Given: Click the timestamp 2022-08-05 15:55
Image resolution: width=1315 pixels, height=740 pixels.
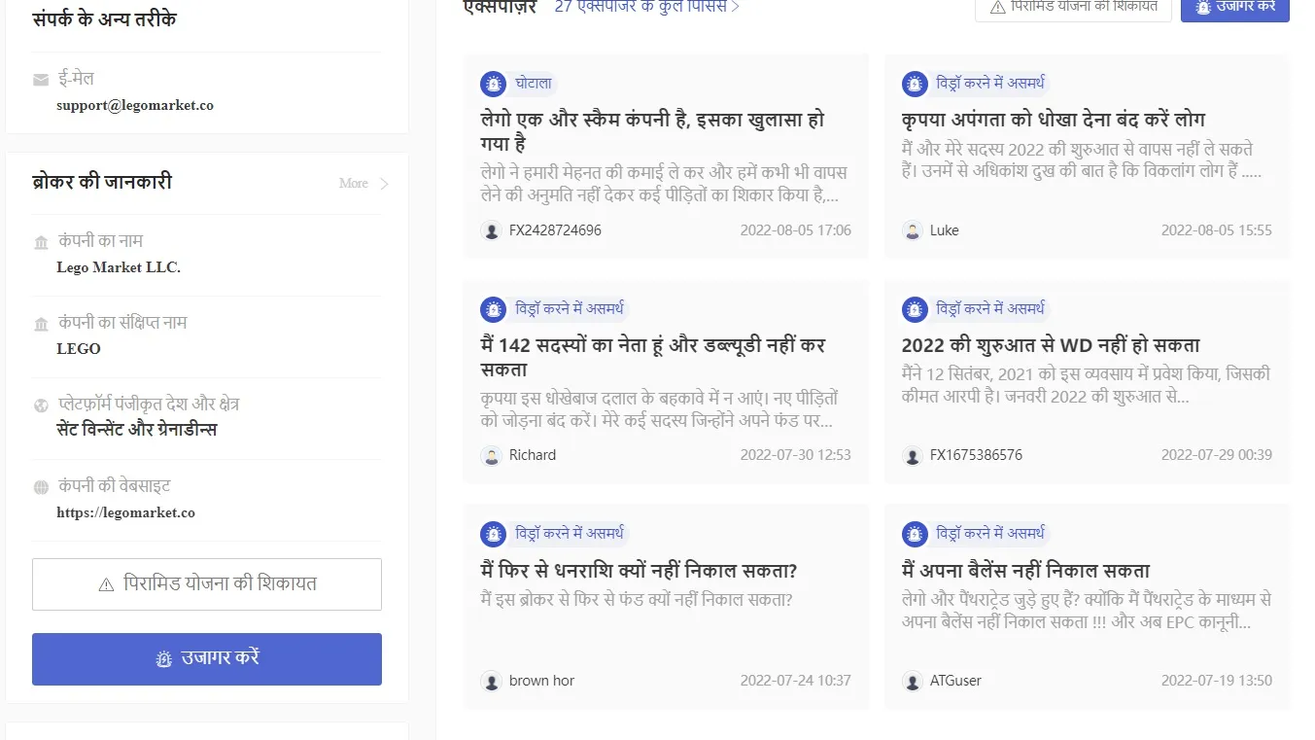Looking at the screenshot, I should pyautogui.click(x=1217, y=230).
